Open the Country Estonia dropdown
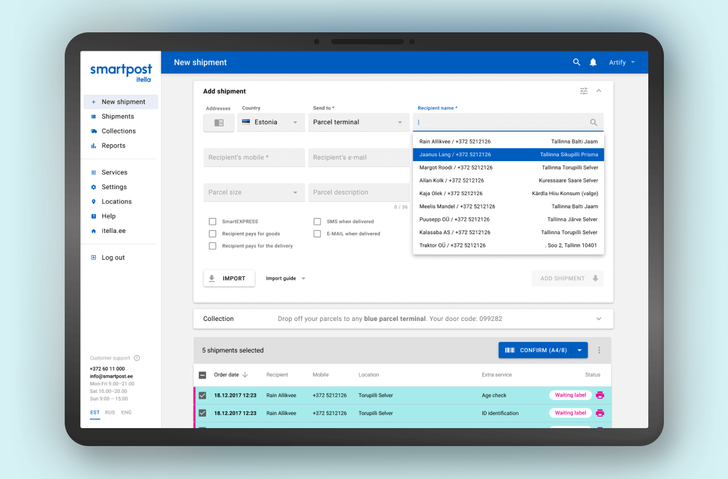This screenshot has width=728, height=479. tap(271, 122)
